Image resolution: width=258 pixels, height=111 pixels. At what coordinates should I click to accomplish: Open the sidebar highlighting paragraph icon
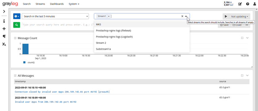point(4,36)
